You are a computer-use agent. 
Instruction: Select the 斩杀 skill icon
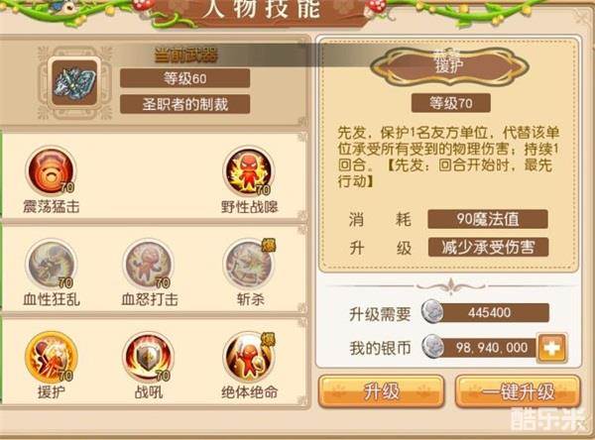click(249, 264)
